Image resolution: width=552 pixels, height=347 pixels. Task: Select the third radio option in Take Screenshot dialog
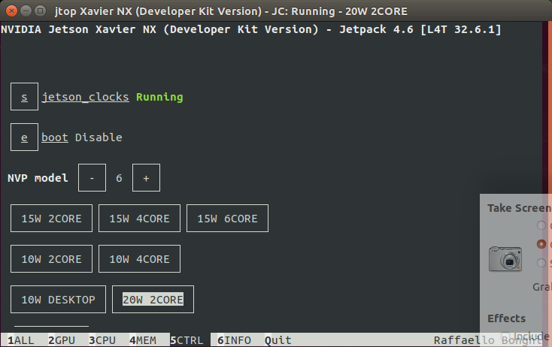[541, 263]
